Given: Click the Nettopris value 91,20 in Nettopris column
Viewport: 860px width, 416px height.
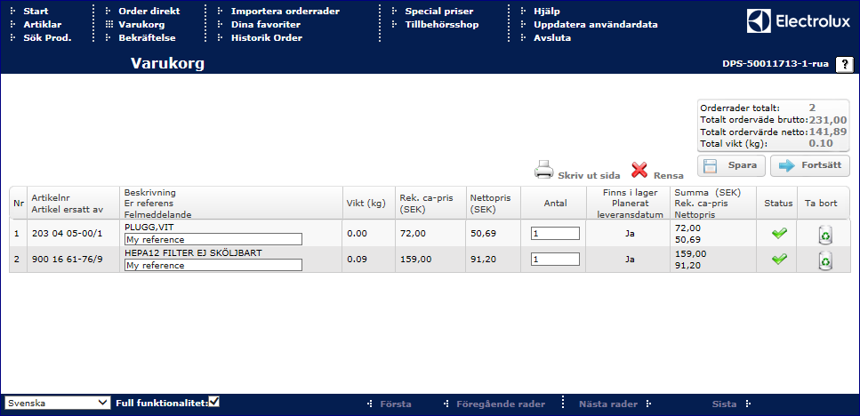Looking at the screenshot, I should point(483,260).
